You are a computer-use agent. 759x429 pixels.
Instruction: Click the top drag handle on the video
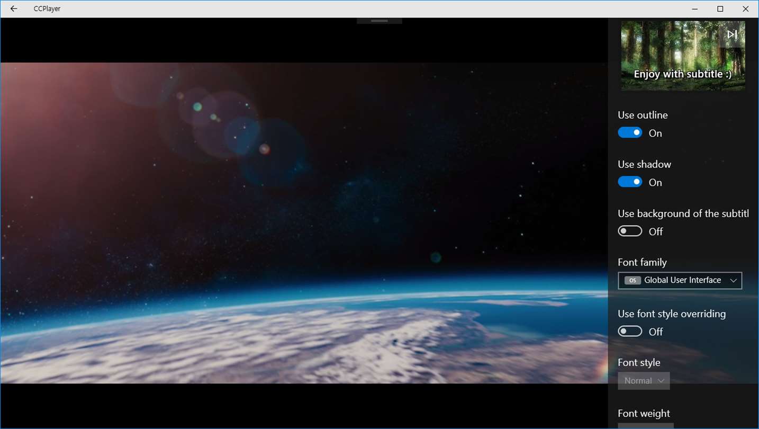click(379, 21)
